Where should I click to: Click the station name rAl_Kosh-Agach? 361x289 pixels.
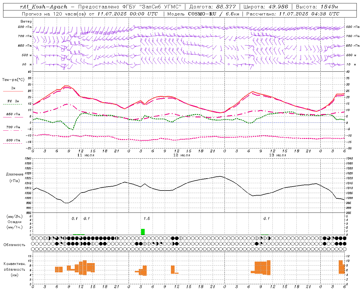(x=44, y=7)
